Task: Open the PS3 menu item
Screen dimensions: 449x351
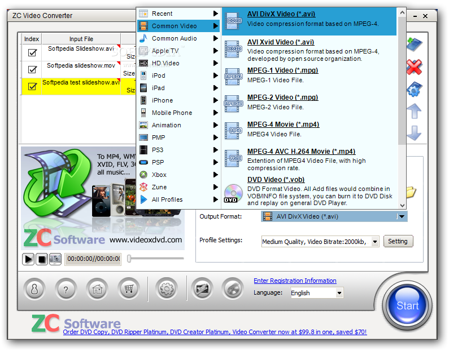Action: [x=178, y=150]
